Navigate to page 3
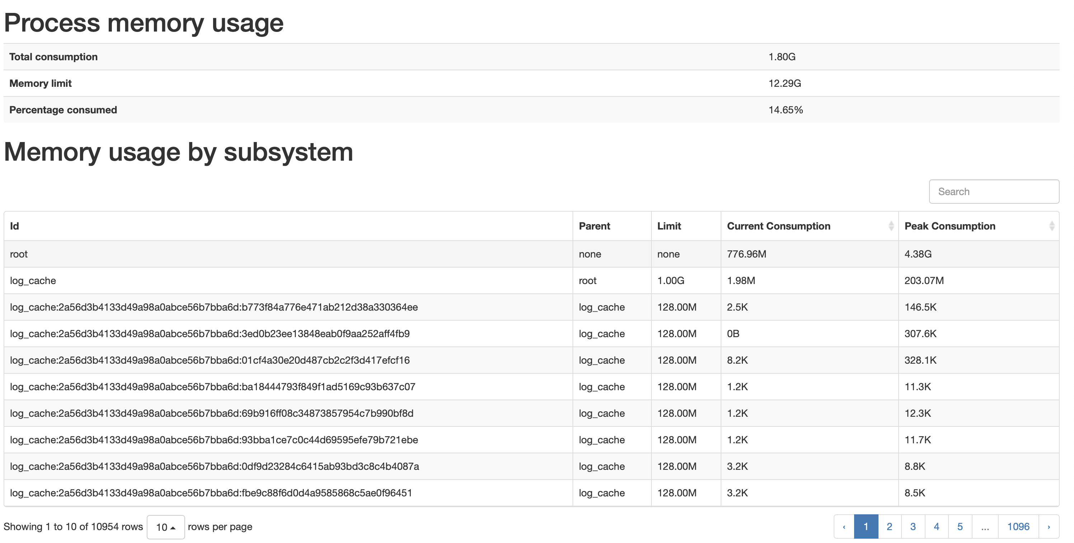Viewport: 1074px width, 543px height. pyautogui.click(x=913, y=527)
